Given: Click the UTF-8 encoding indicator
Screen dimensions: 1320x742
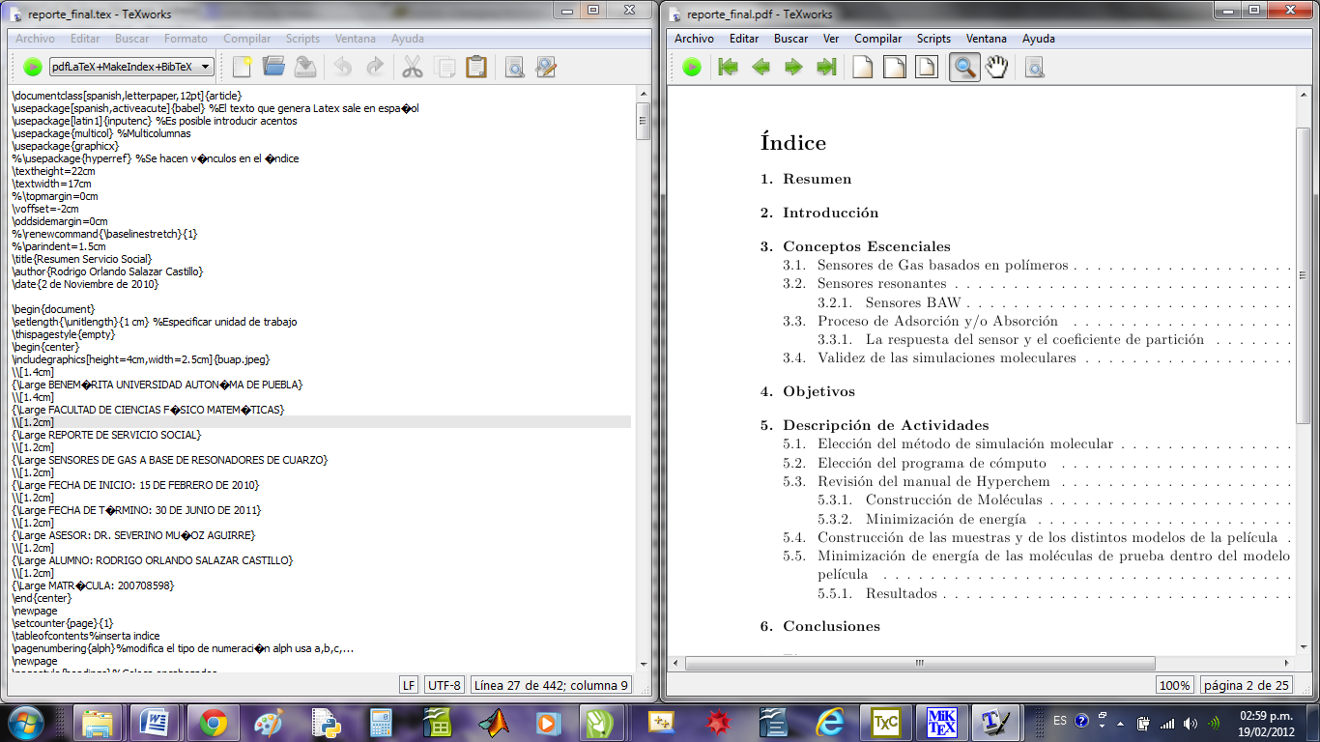Looking at the screenshot, I should tap(445, 685).
